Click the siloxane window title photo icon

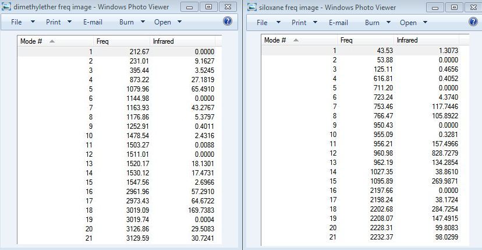(x=252, y=7)
